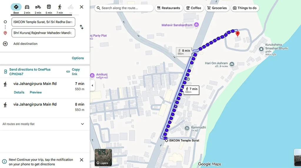Click the Add destination plus icon
The width and height of the screenshot is (301, 168).
[x=5, y=44]
